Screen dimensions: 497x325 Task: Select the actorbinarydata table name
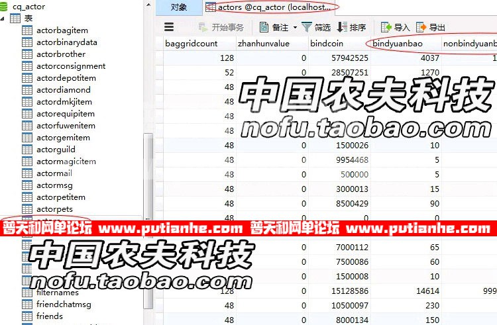[66, 42]
